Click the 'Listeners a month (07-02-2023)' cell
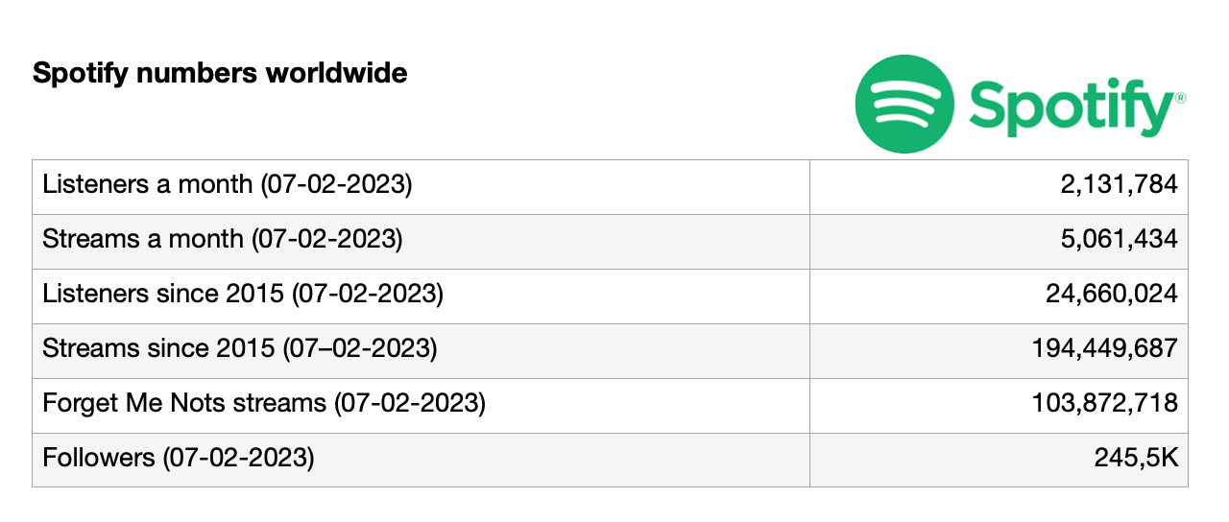This screenshot has height=522, width=1229. (421, 186)
